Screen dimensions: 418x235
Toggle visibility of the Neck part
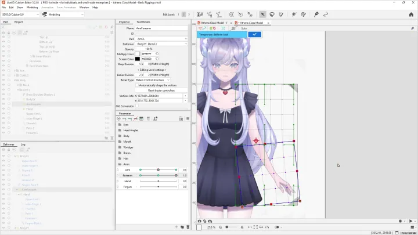pos(3,85)
